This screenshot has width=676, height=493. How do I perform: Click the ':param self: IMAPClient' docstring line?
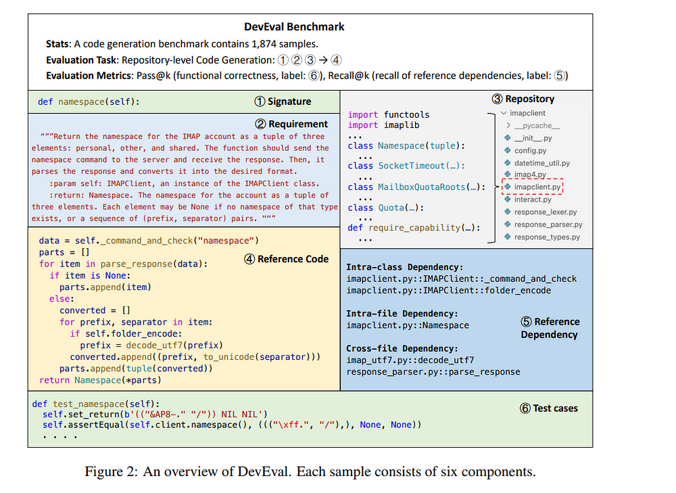tap(185, 183)
